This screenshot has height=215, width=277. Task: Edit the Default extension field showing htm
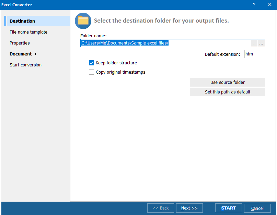(254, 54)
